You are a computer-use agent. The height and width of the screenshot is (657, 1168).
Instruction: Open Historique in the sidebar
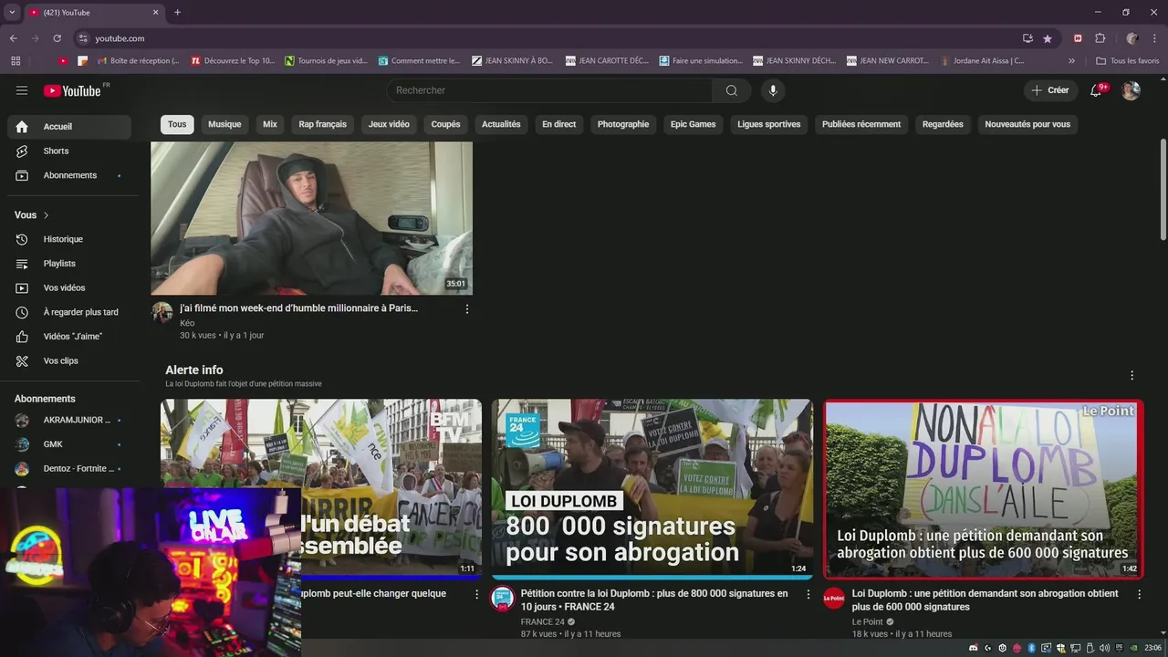[x=69, y=239]
